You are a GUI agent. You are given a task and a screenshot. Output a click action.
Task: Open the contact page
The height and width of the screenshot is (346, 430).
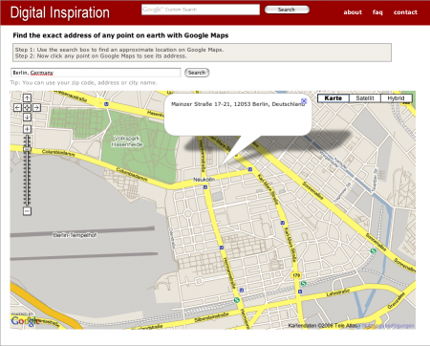(405, 12)
